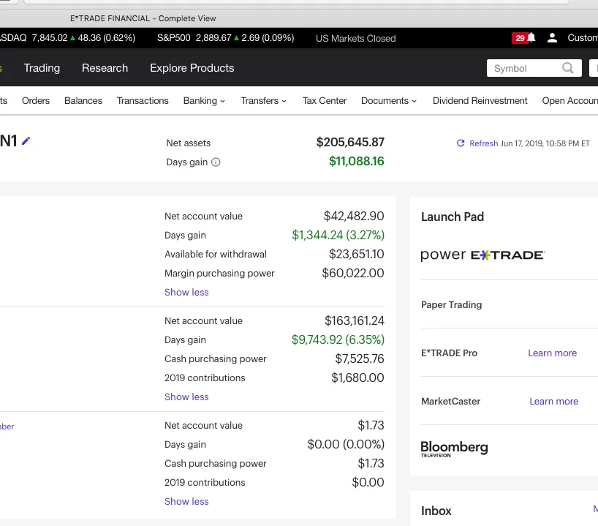This screenshot has width=598, height=526.
Task: Click Days gain $1,344.24 (3.27%)
Action: tap(338, 235)
